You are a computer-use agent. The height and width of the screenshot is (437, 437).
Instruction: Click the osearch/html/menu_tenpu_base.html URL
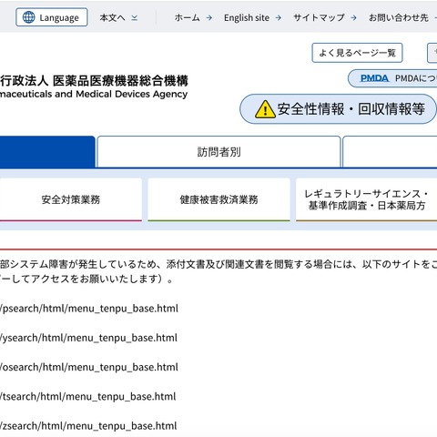[89, 367]
